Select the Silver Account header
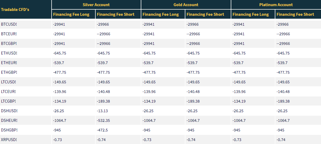The image size is (321, 144). click(96, 5)
